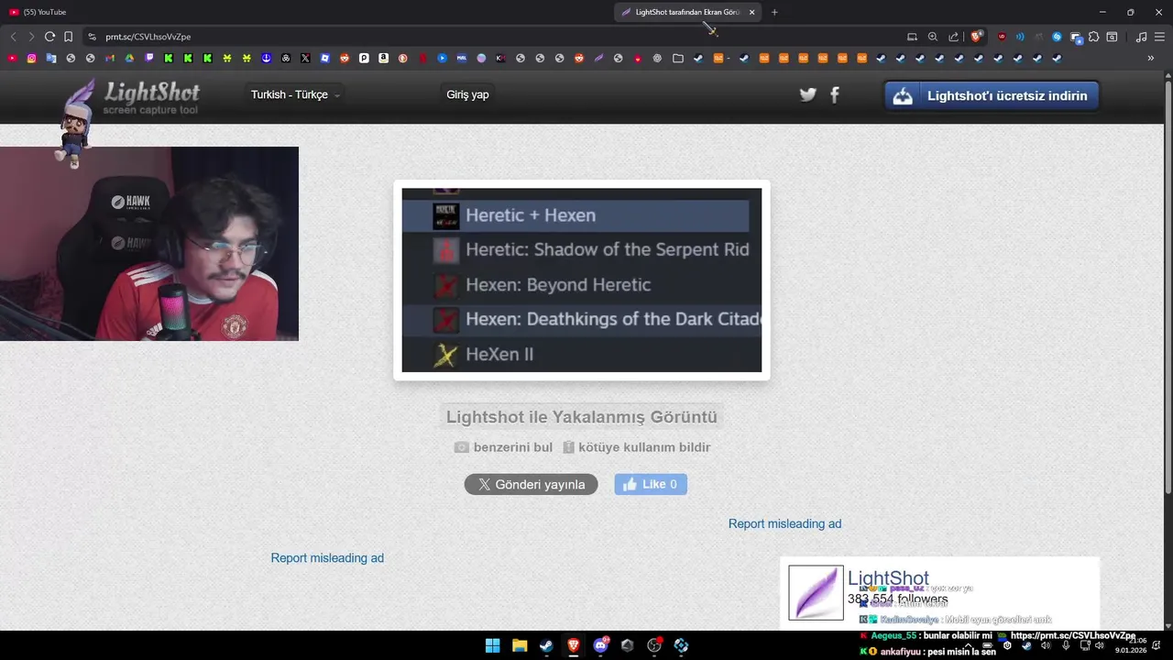Click Report misleading ad link near LightShot followers box
The image size is (1173, 660).
tap(784, 523)
